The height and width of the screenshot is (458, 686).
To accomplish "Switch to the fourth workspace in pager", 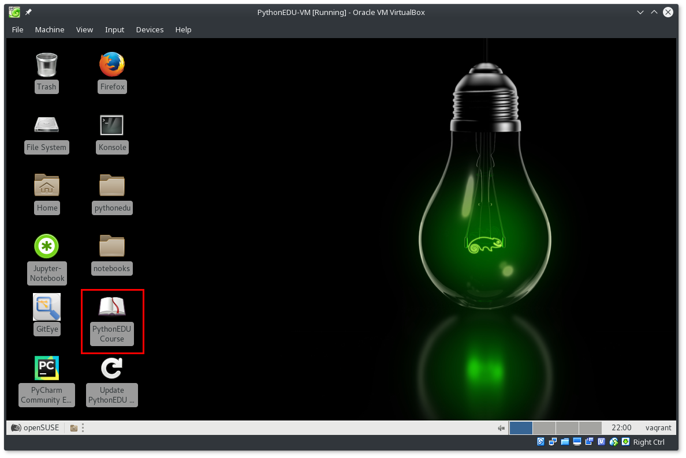I will pos(590,428).
